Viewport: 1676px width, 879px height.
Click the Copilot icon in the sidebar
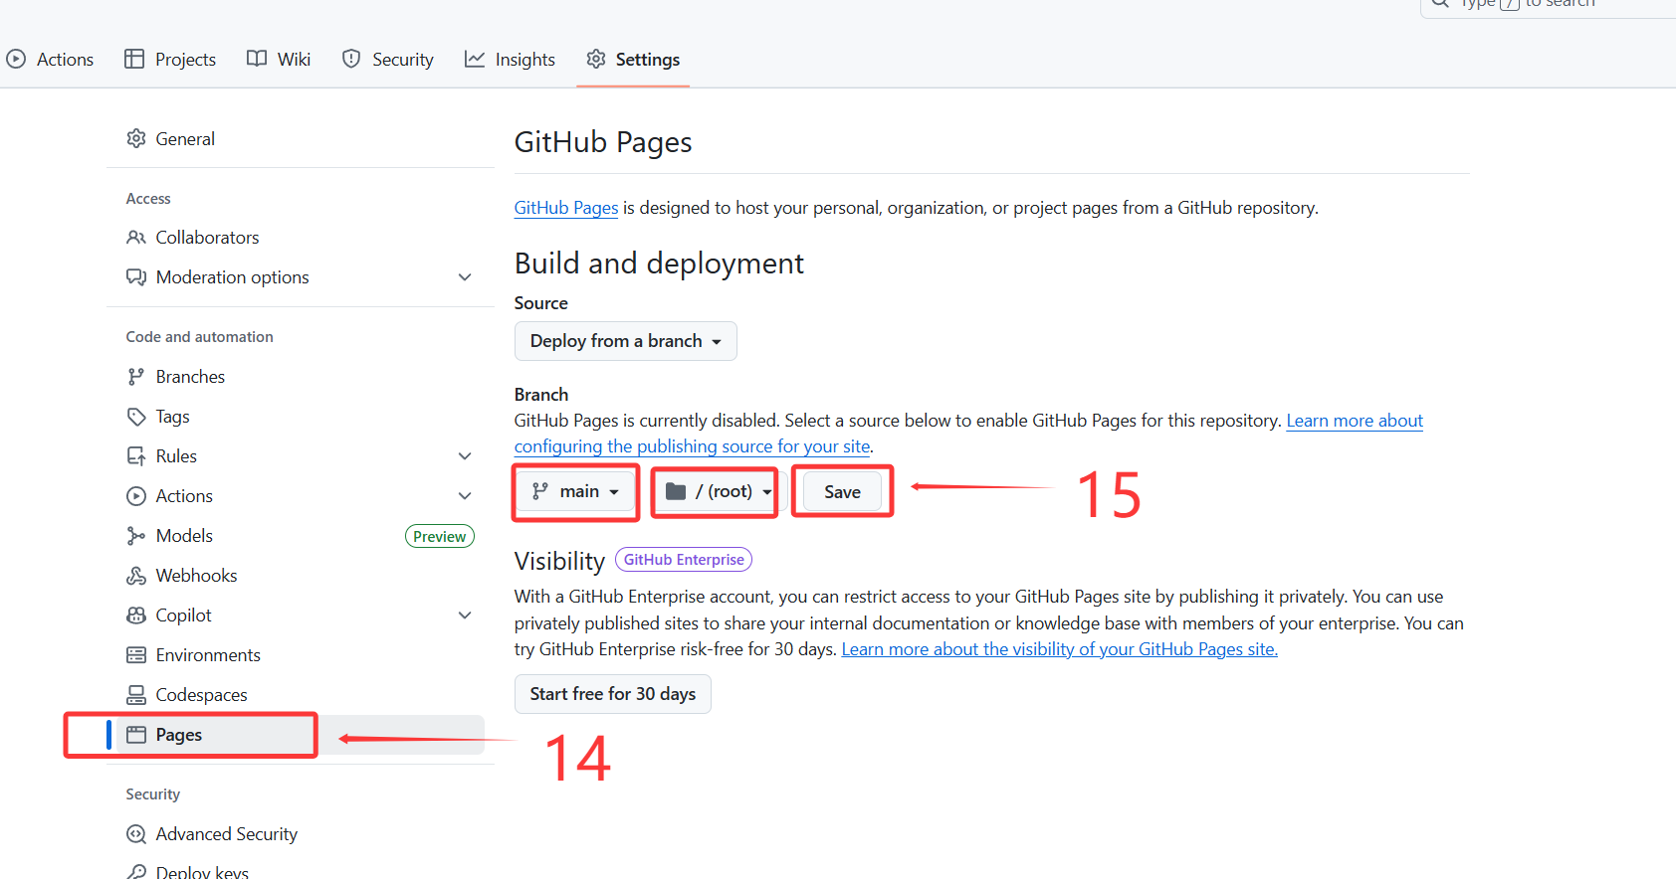point(136,615)
